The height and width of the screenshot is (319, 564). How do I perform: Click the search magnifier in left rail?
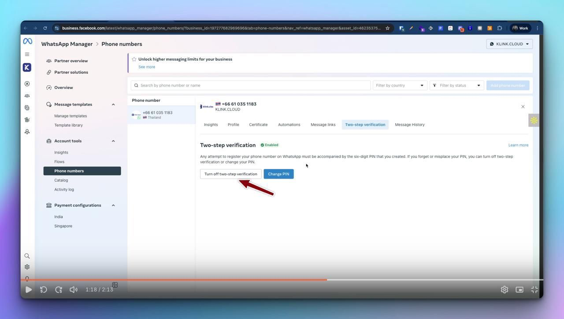(x=27, y=256)
